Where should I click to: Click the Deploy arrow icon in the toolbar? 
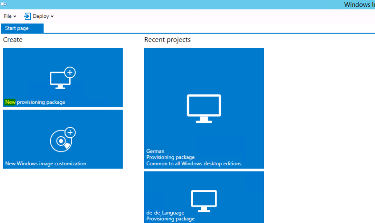point(27,16)
